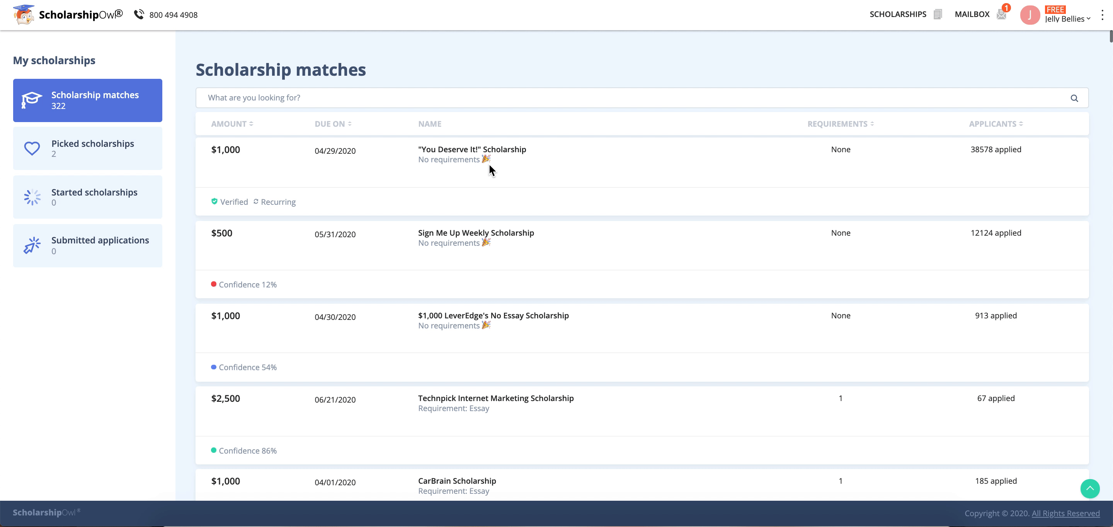Screen dimensions: 1113x527
Task: Open the Sign Me Up Weekly Scholarship
Action: (476, 233)
